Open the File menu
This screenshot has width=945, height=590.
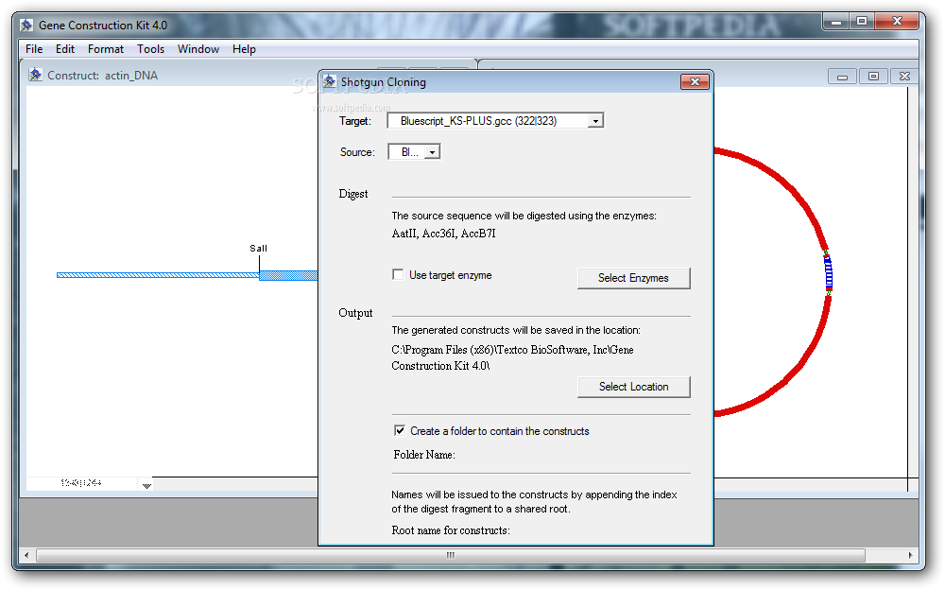34,49
